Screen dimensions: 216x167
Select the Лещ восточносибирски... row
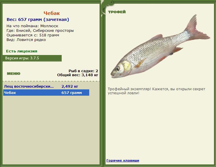tap(46, 87)
